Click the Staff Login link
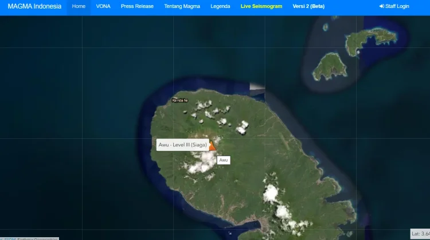430x240 pixels. 394,6
